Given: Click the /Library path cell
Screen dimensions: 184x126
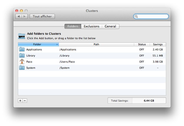Looking at the screenshot, I should 64,56.
